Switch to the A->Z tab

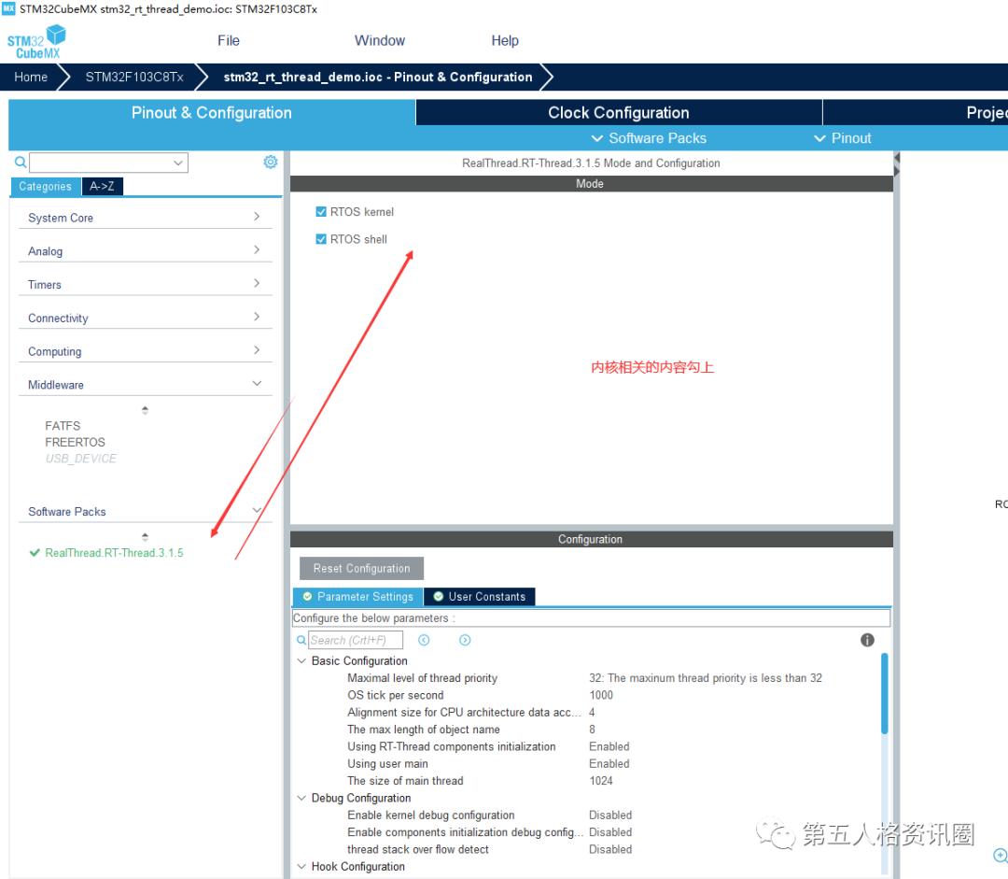[103, 186]
